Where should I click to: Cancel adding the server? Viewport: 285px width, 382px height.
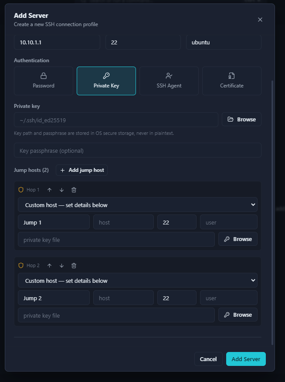pyautogui.click(x=208, y=359)
